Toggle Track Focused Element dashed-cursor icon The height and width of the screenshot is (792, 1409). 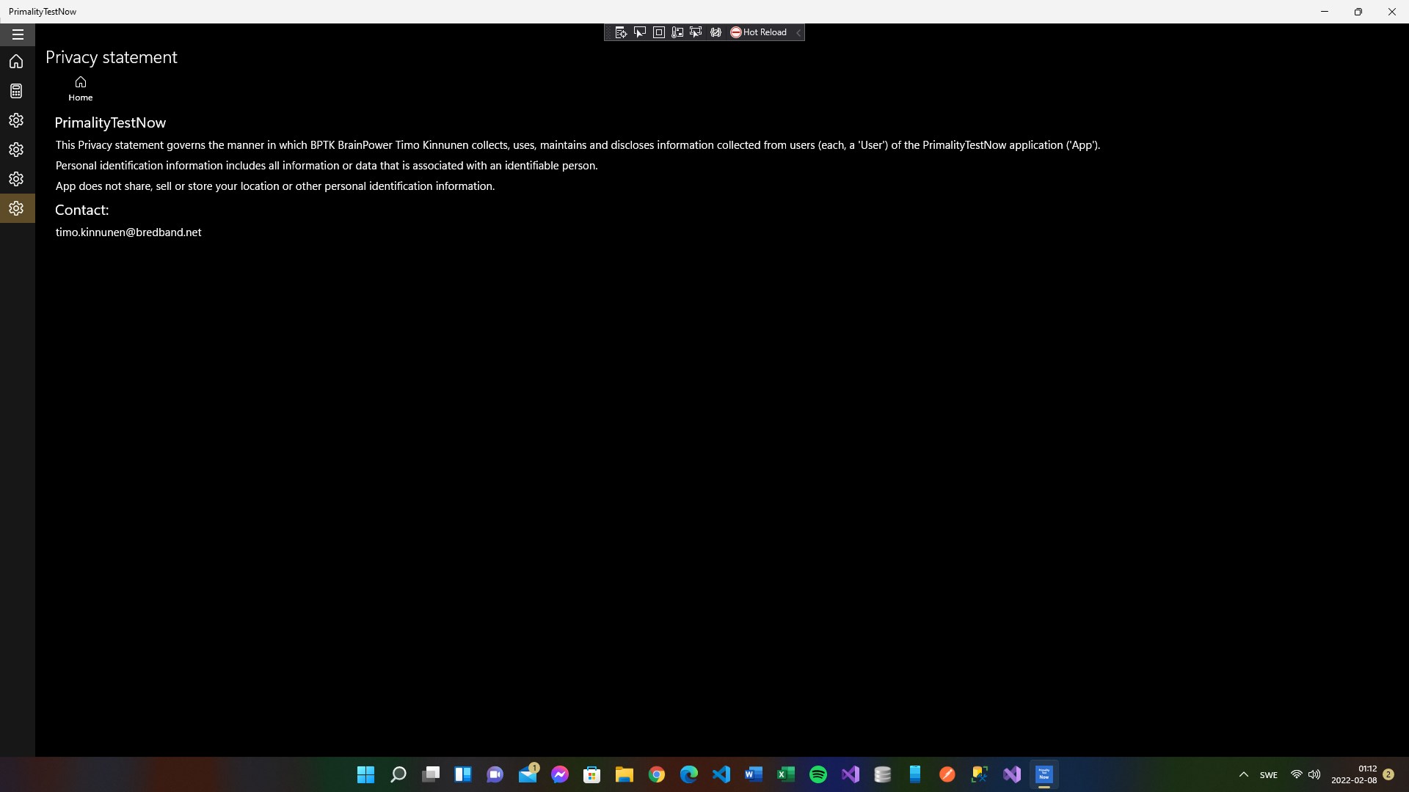pos(696,32)
